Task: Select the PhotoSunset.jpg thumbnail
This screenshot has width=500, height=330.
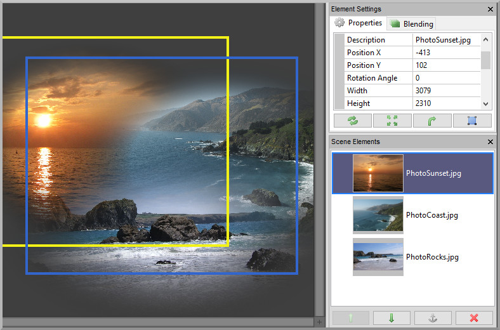Action: (378, 173)
